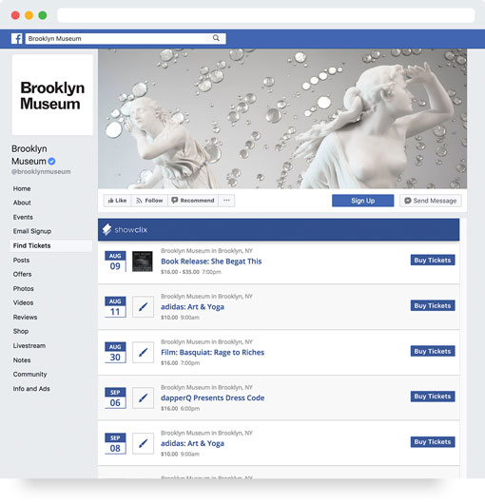
Task: Open Videos in sidebar
Action: pyautogui.click(x=23, y=302)
